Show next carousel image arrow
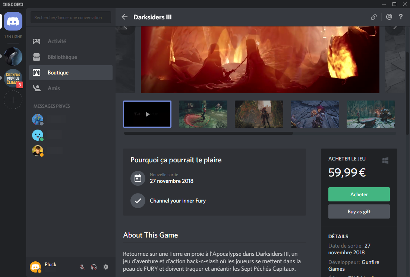Image resolution: width=410 pixels, height=277 pixels. 395,28
